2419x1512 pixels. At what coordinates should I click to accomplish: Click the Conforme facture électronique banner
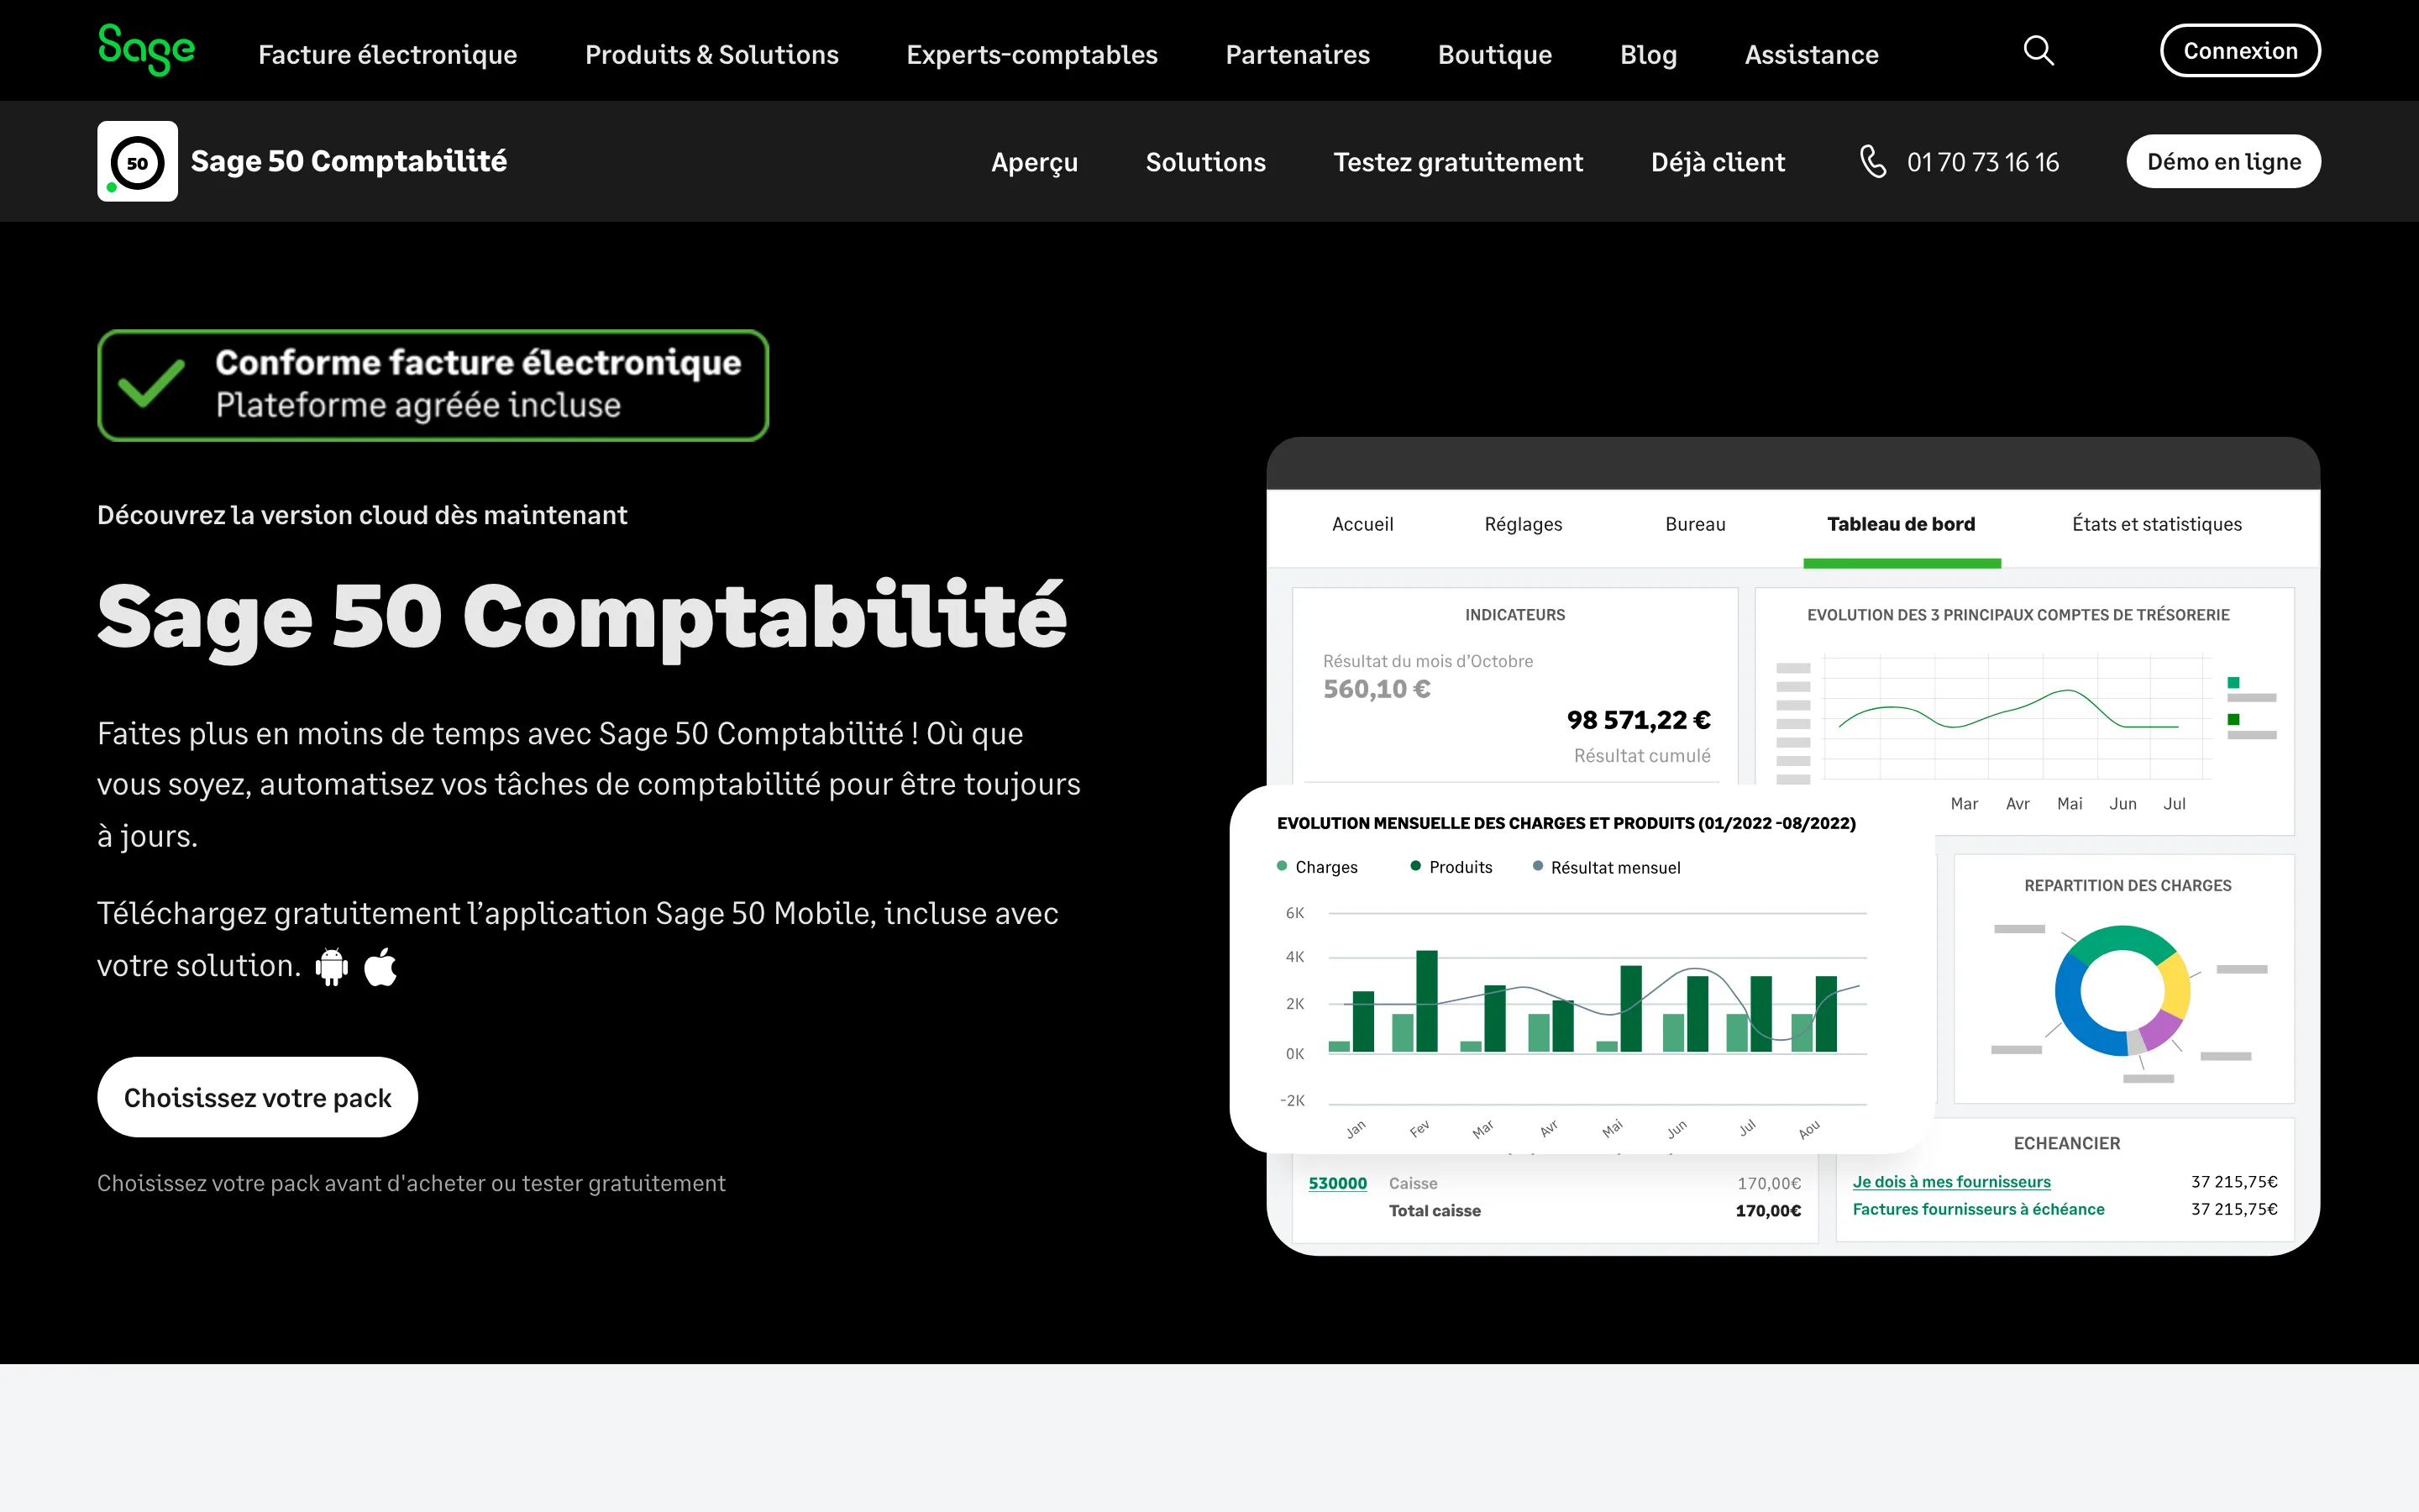433,385
